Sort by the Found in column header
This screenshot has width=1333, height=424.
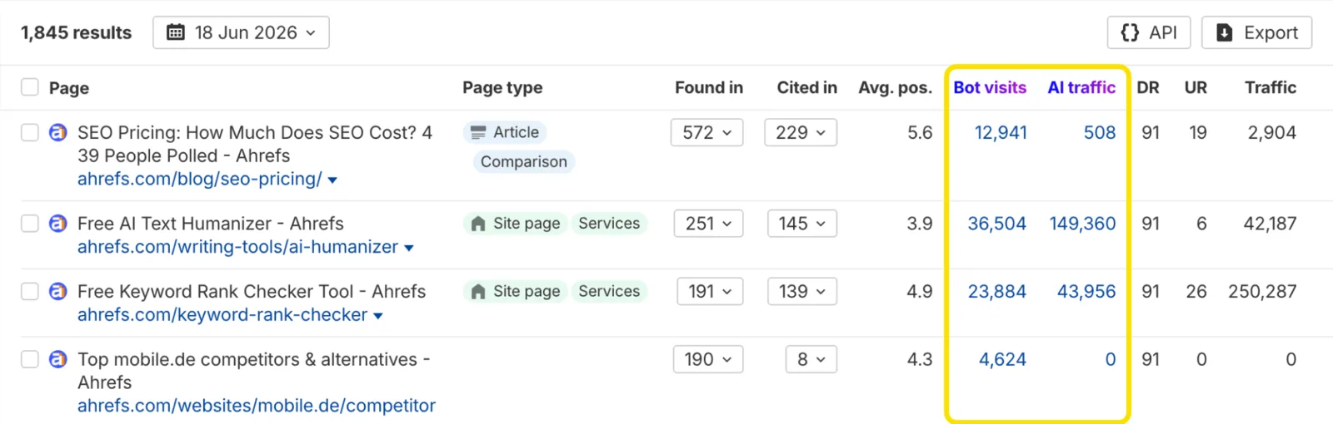709,87
